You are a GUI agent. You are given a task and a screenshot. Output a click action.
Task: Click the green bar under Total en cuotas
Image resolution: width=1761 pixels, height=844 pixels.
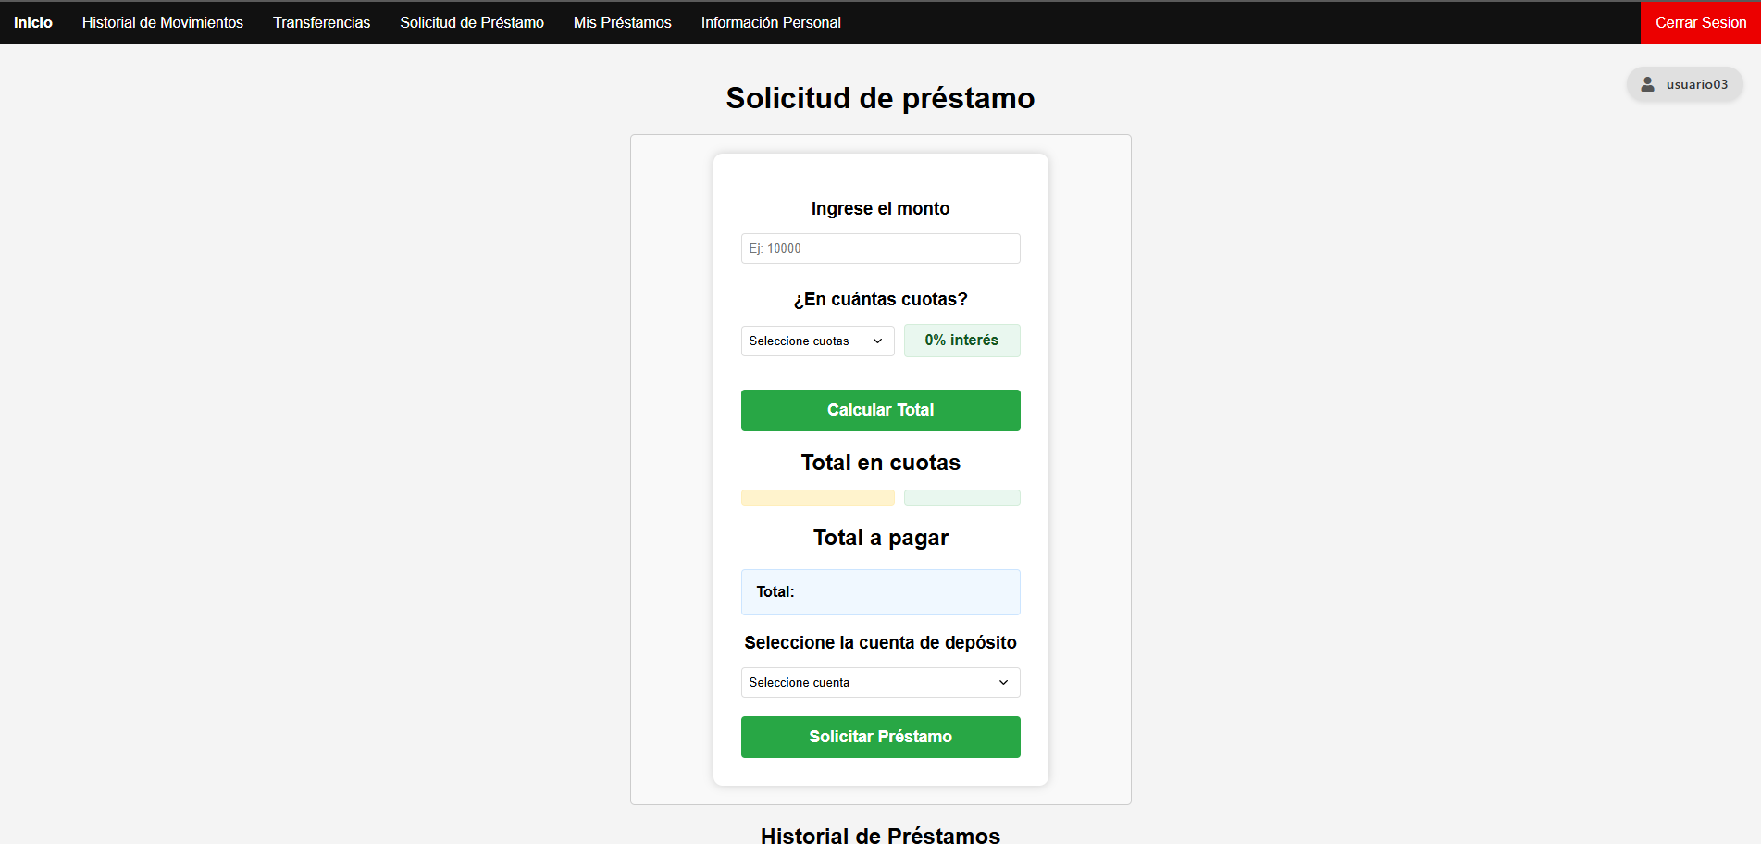961,498
